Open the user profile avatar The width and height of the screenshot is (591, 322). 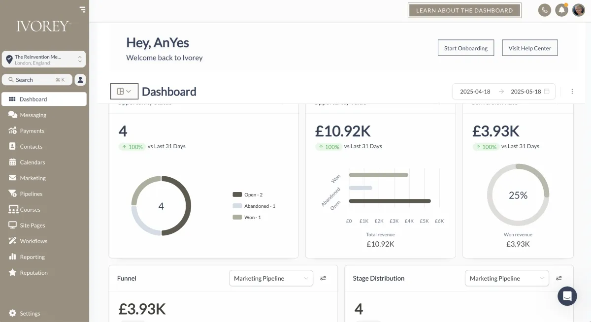coord(579,10)
